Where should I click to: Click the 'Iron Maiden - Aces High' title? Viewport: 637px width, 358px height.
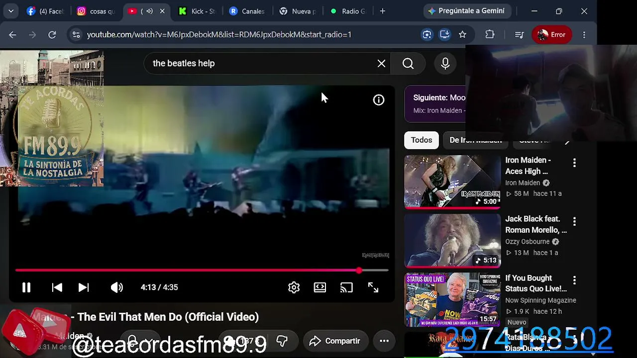pyautogui.click(x=528, y=166)
